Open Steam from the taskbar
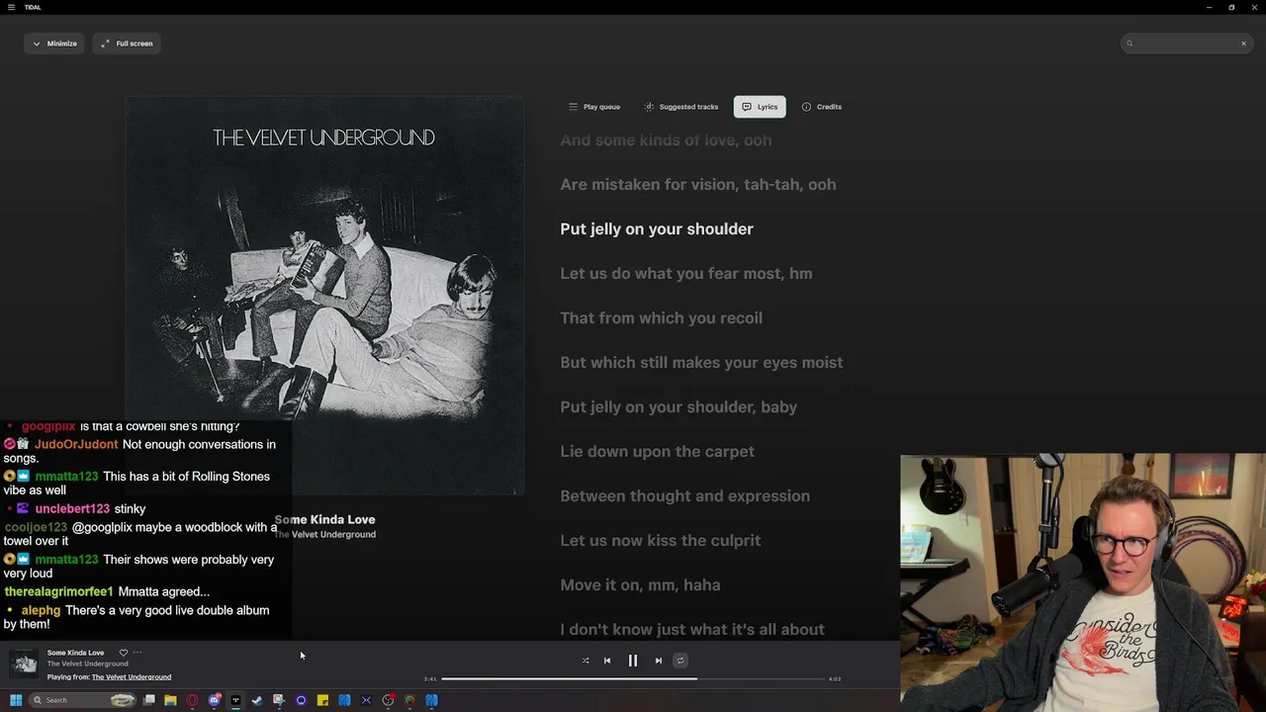The image size is (1266, 712). (257, 700)
